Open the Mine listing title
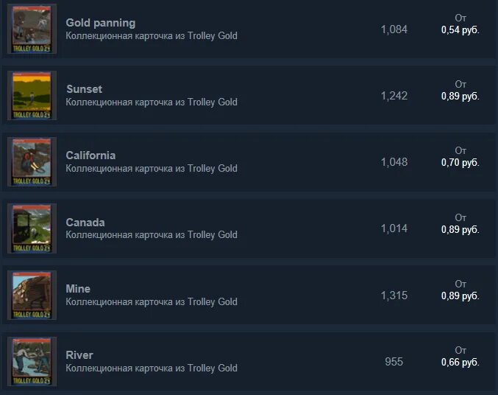The height and width of the screenshot is (395, 498). pos(78,289)
